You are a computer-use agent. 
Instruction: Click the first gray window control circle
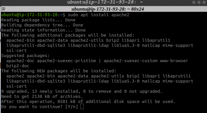tap(194, 3)
